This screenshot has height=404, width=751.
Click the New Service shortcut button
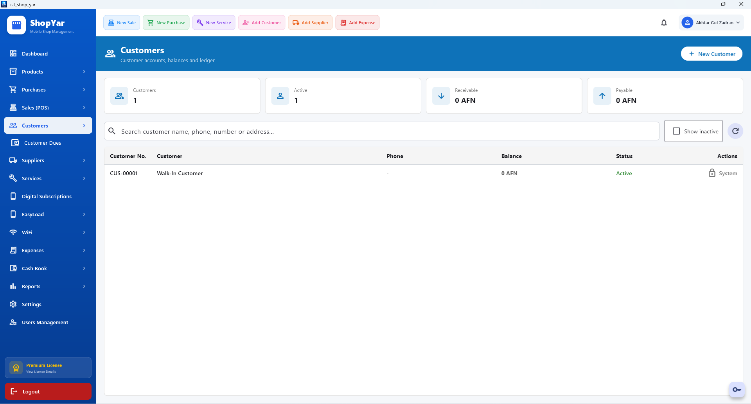click(214, 23)
